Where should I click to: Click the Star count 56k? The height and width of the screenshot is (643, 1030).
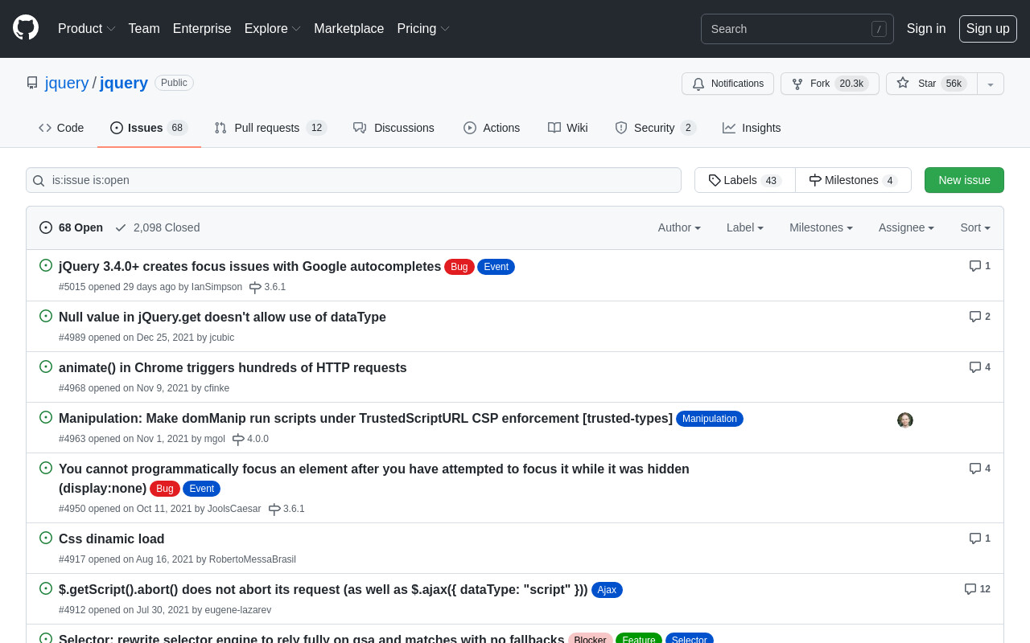click(x=954, y=84)
